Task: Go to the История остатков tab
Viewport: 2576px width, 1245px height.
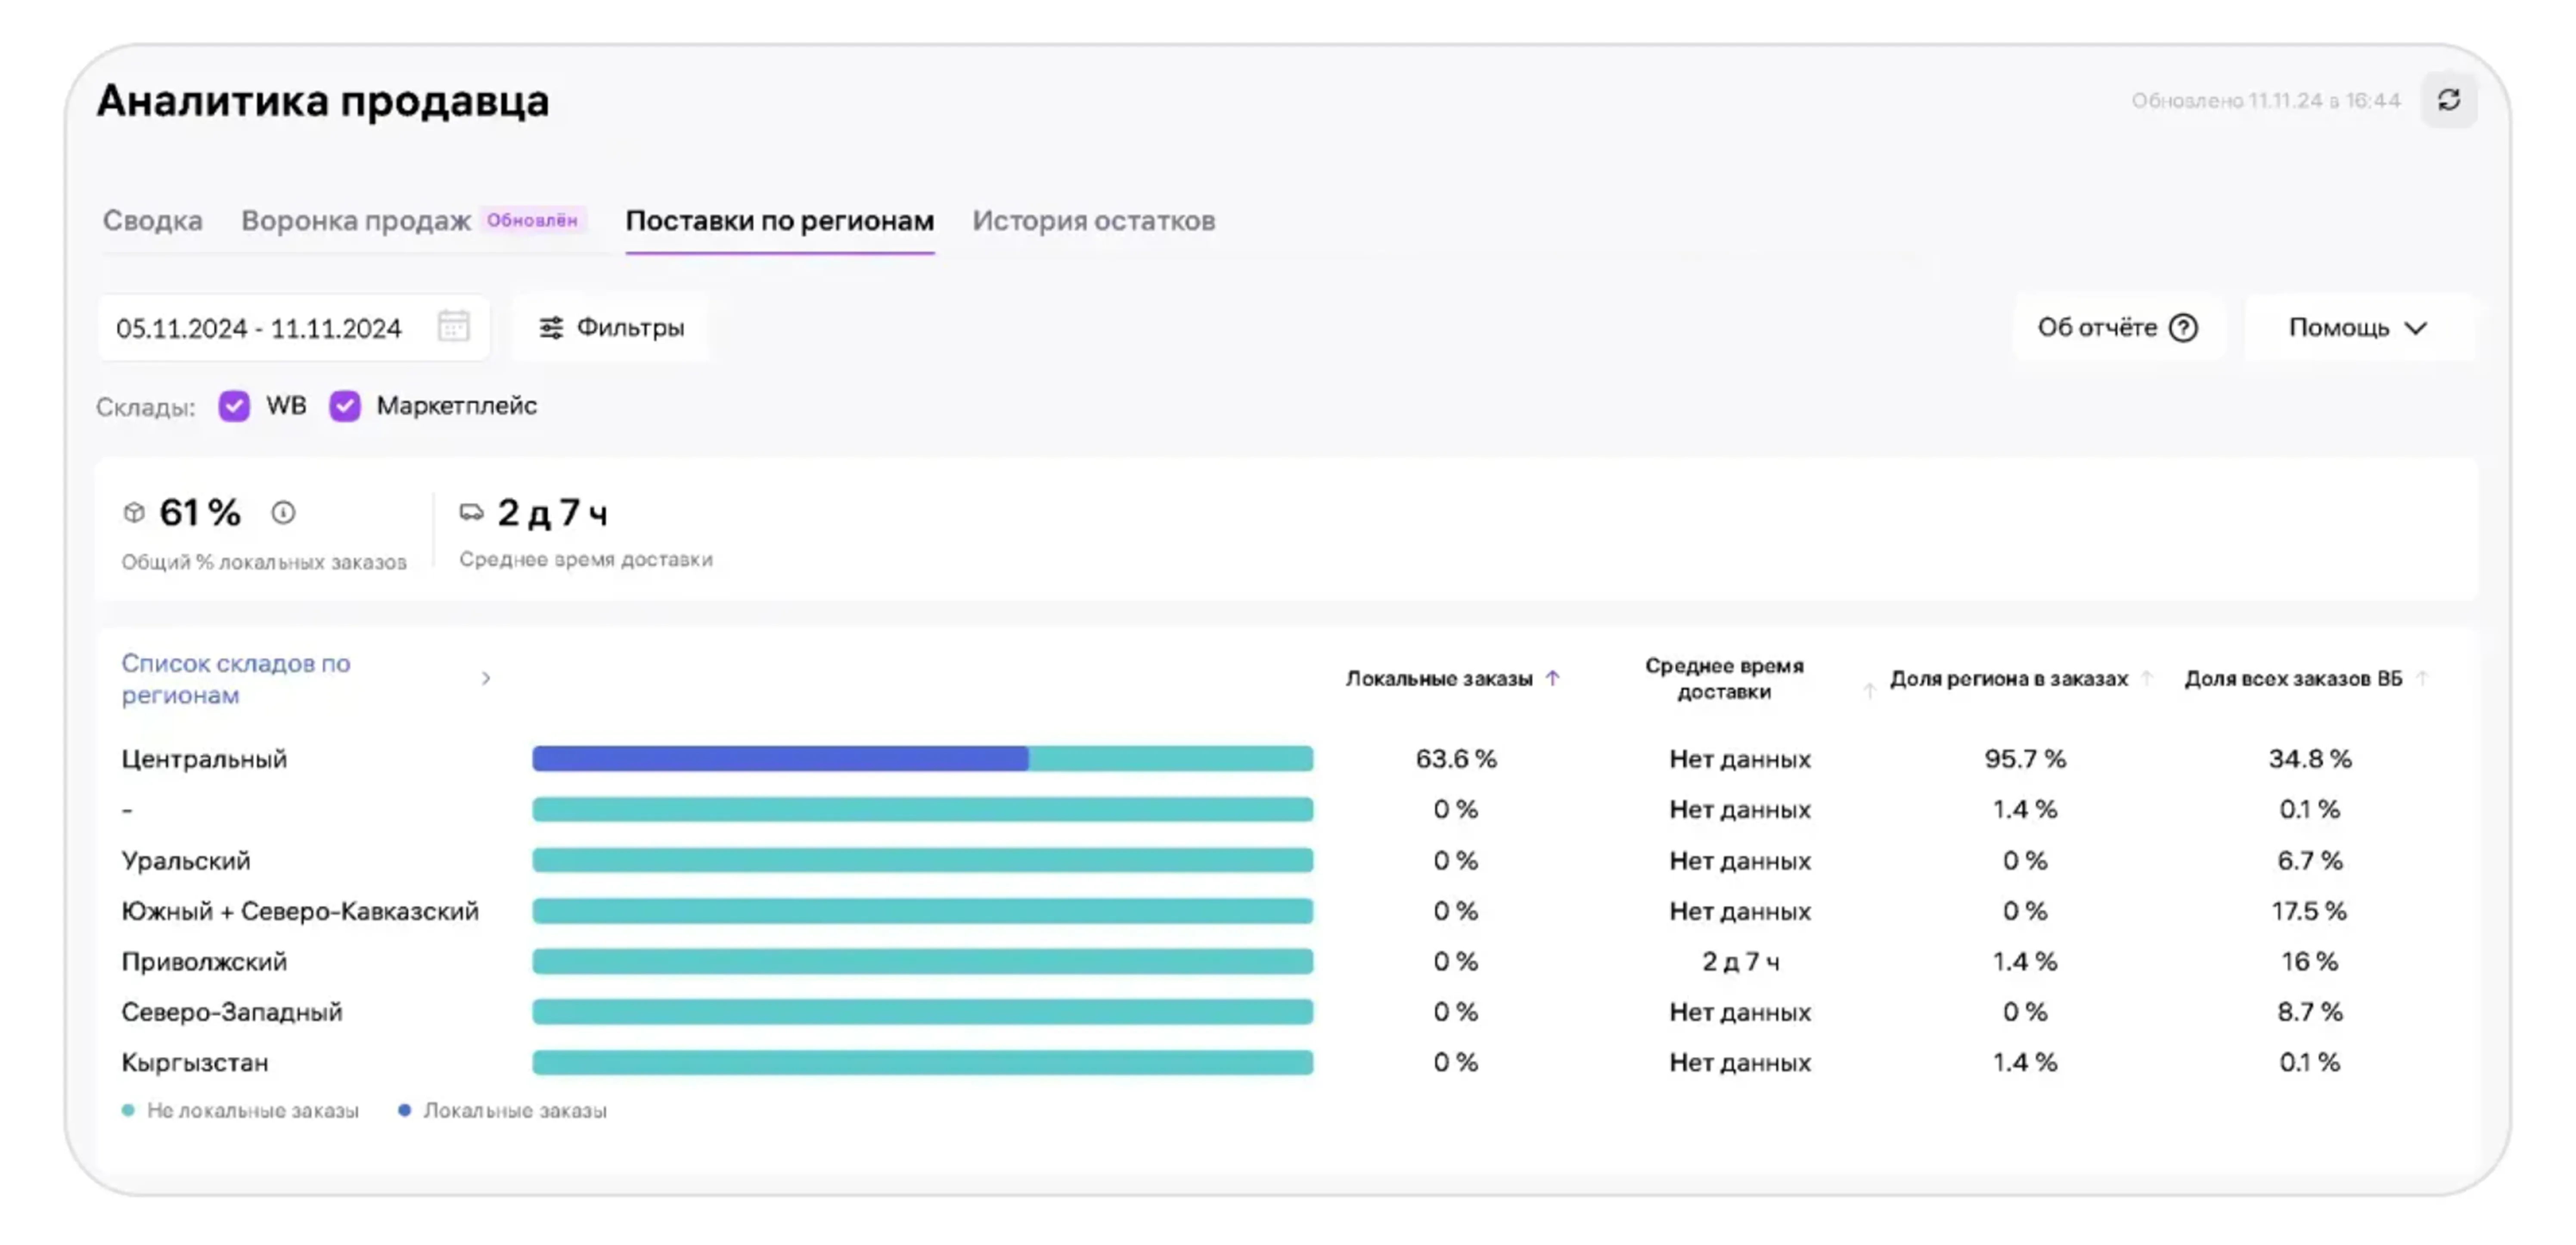Action: point(1093,220)
